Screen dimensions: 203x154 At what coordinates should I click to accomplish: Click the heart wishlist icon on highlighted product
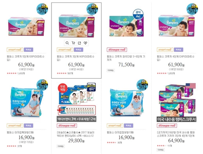(x=85, y=43)
